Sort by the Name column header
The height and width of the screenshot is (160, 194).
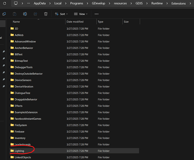(16, 22)
